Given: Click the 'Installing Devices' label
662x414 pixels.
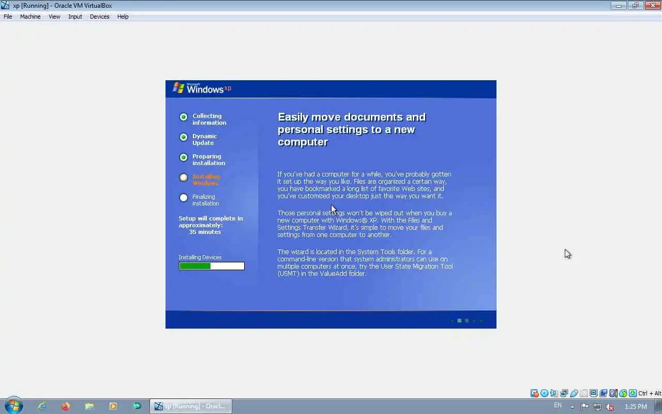Looking at the screenshot, I should click(200, 257).
